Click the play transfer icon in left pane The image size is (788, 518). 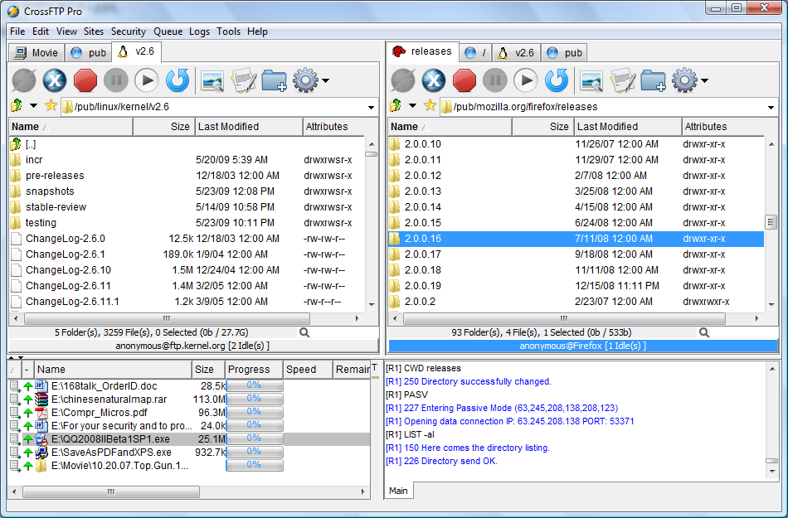[146, 80]
